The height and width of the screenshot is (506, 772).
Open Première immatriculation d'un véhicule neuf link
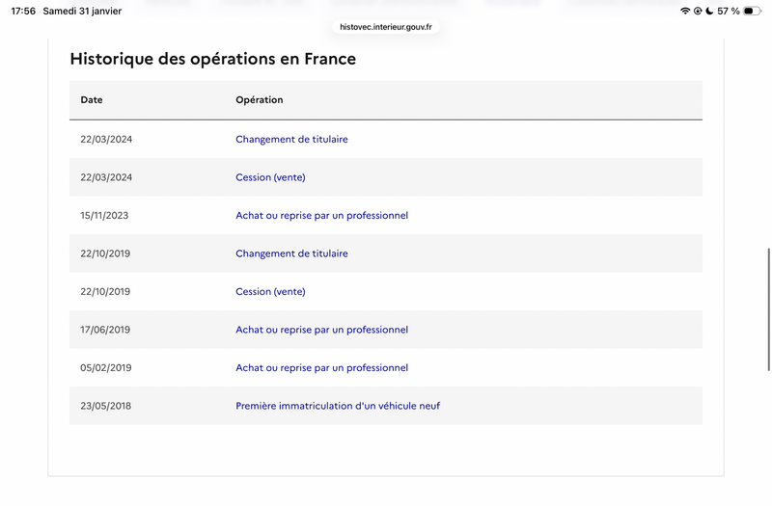(338, 406)
